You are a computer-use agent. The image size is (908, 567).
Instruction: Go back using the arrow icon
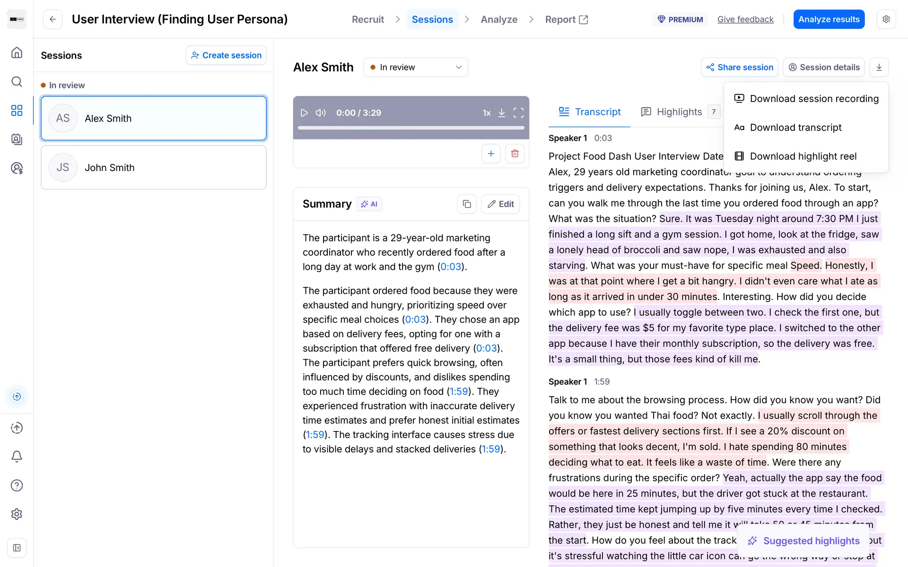(53, 19)
